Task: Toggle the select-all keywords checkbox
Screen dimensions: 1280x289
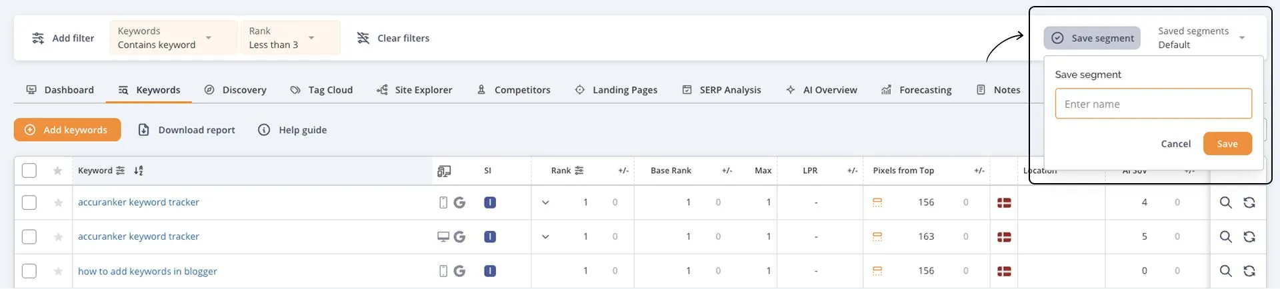Action: [x=29, y=171]
